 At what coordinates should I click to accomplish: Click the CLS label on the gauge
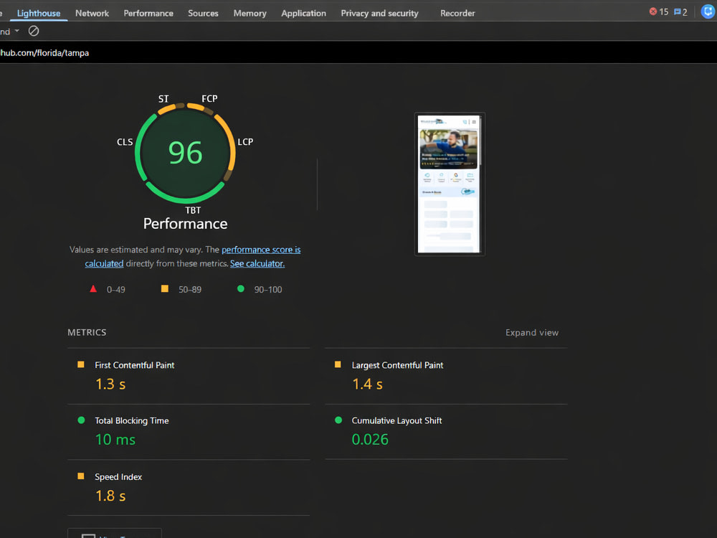pos(125,142)
